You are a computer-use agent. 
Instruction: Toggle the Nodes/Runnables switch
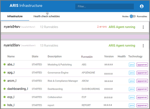point(133,16)
